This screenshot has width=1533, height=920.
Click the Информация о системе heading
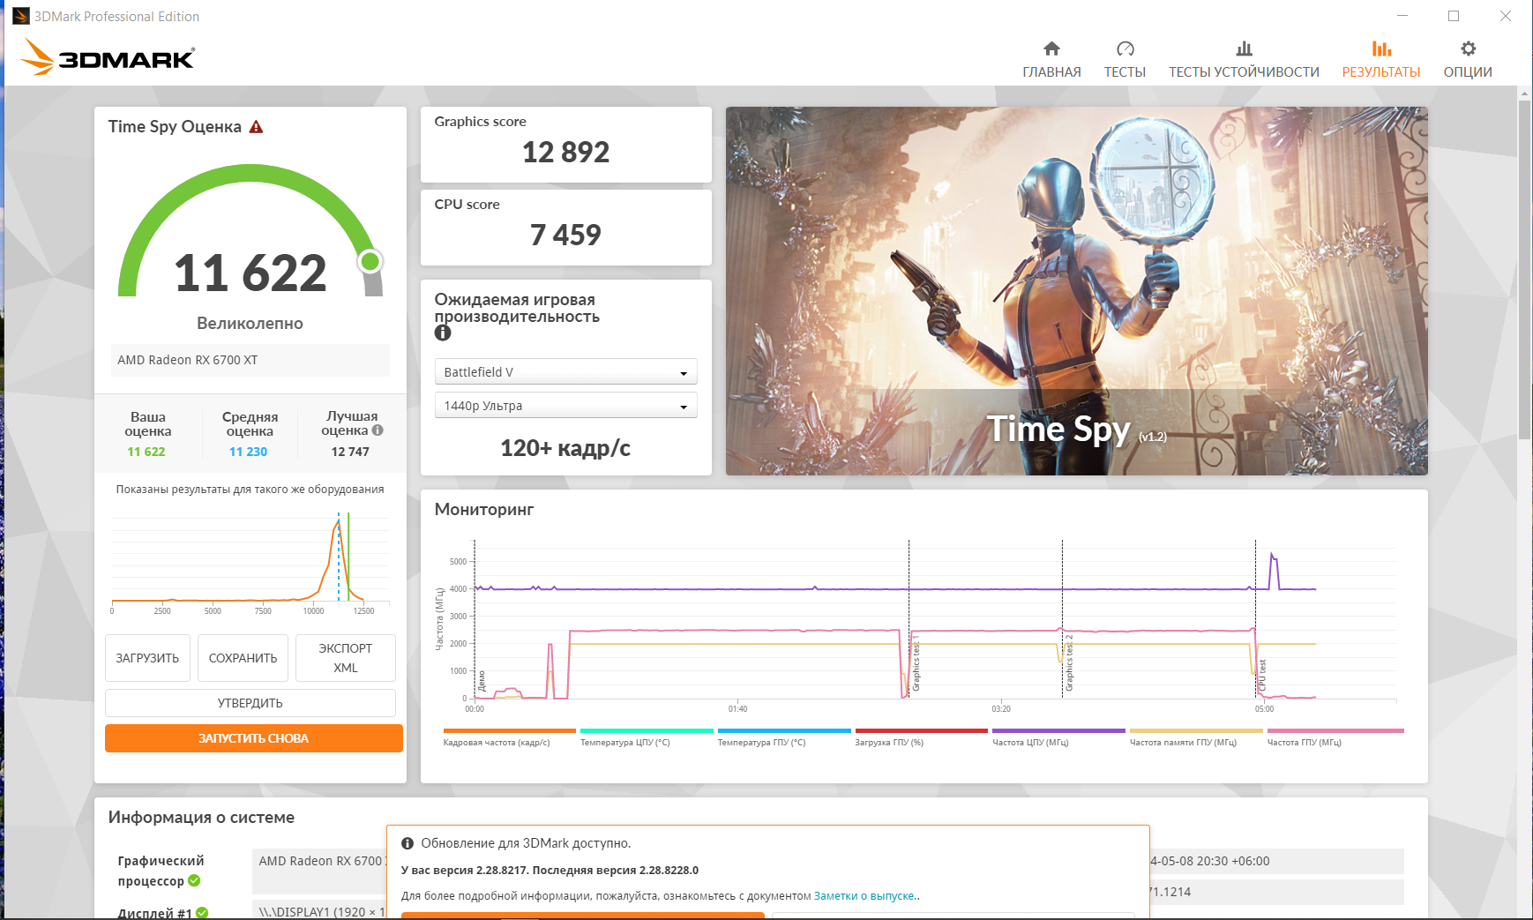coord(201,818)
